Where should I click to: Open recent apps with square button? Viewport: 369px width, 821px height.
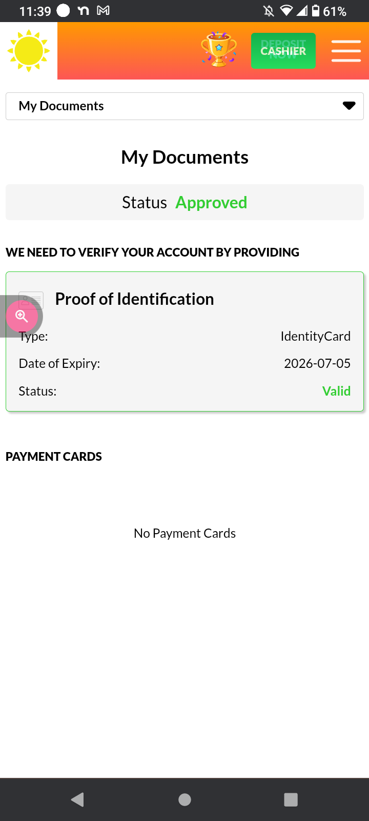(291, 799)
